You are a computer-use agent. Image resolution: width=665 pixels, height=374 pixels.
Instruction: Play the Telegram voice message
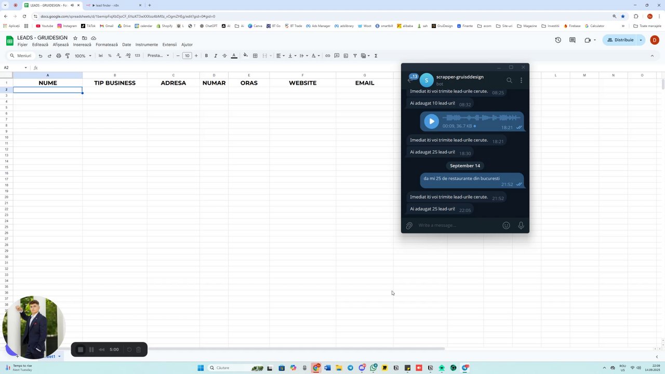[x=431, y=122]
